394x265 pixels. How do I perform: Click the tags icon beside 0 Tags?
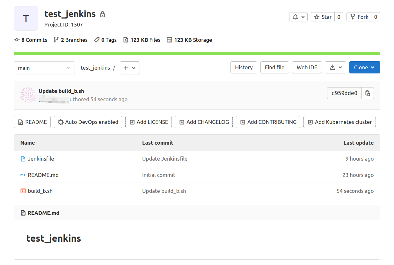pyautogui.click(x=97, y=40)
